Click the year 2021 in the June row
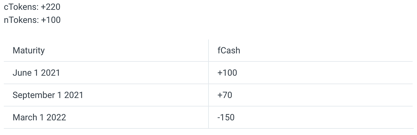This screenshot has height=135, width=417. pos(50,73)
